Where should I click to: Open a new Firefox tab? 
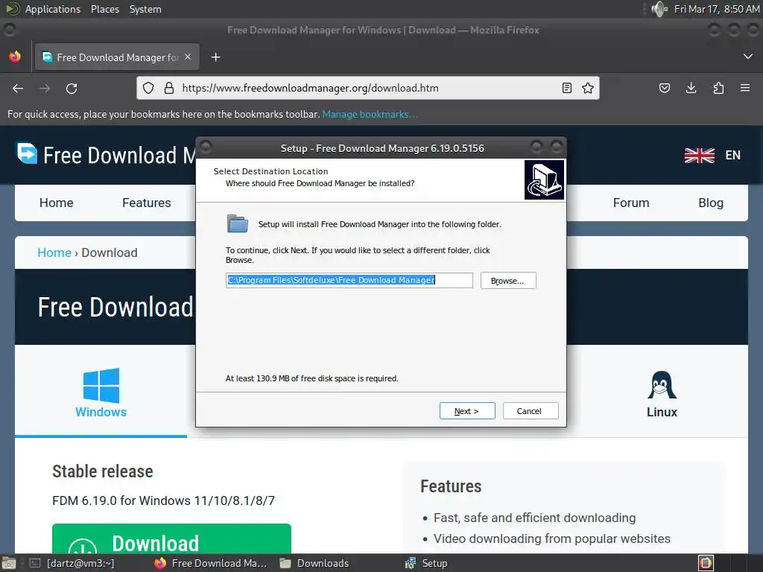point(215,57)
